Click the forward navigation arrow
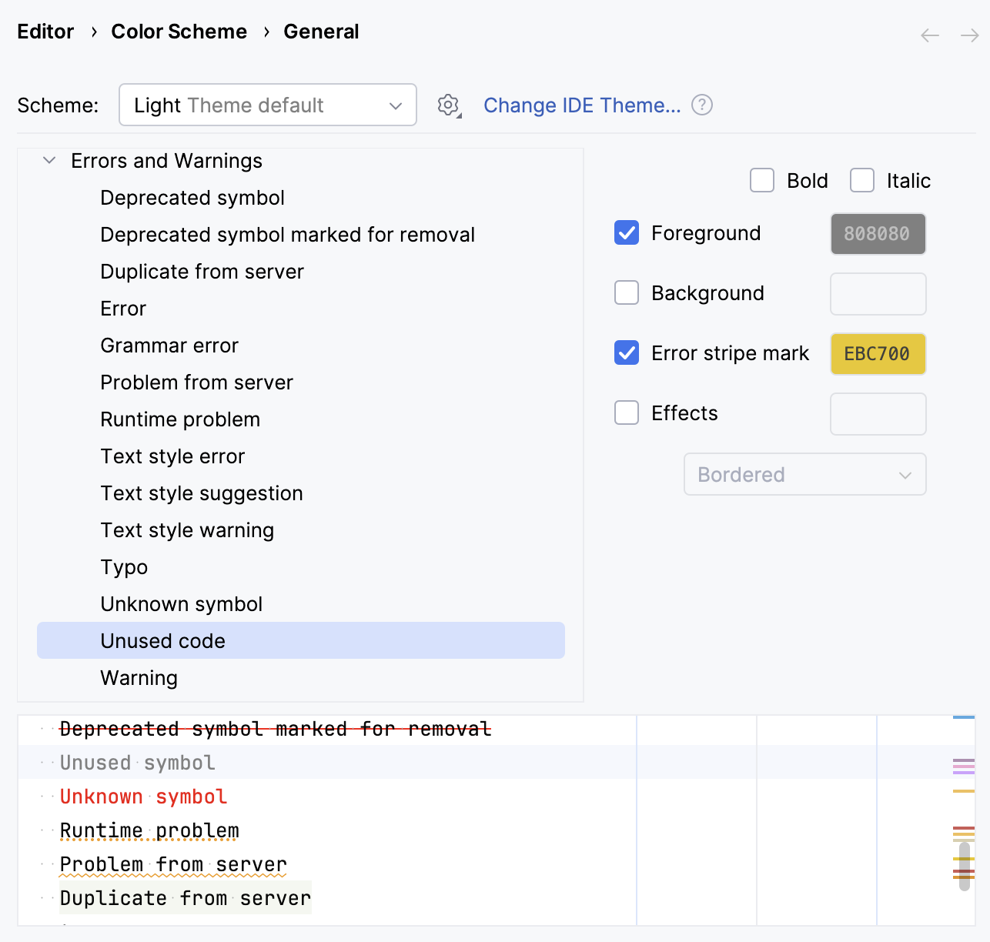Viewport: 990px width, 942px height. (969, 35)
